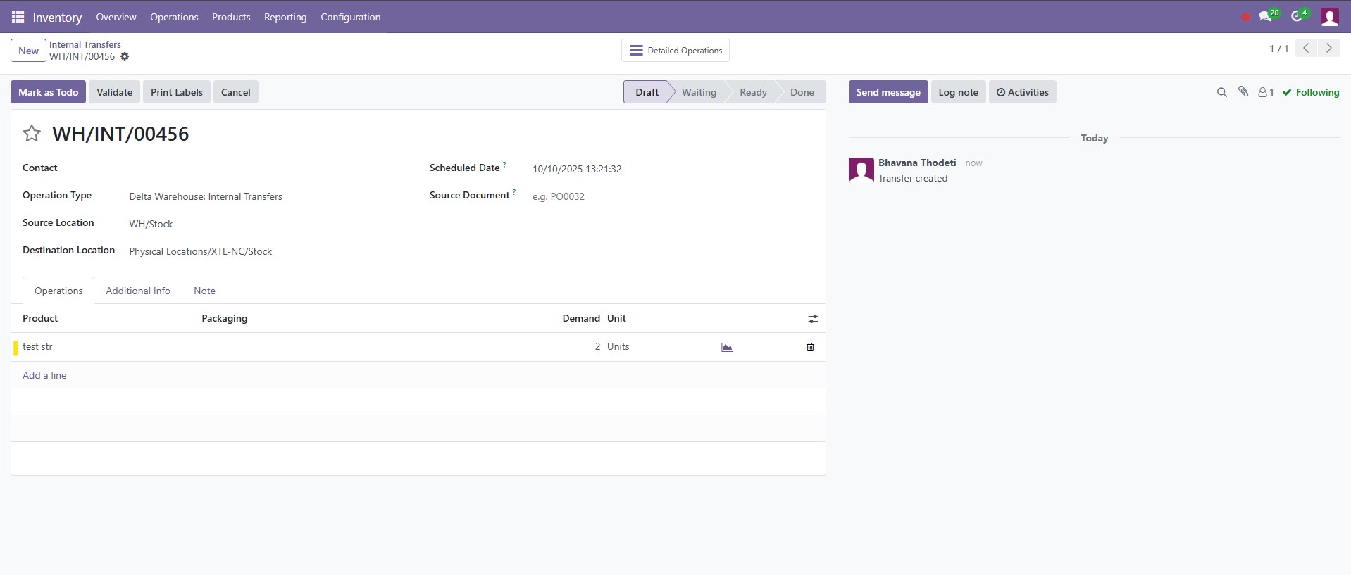The width and height of the screenshot is (1351, 575).
Task: Click the paperclip attachments icon
Action: pyautogui.click(x=1243, y=92)
